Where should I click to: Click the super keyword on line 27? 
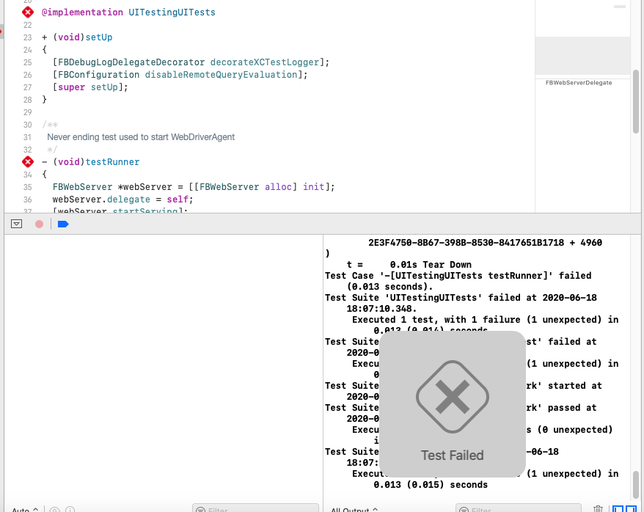71,87
